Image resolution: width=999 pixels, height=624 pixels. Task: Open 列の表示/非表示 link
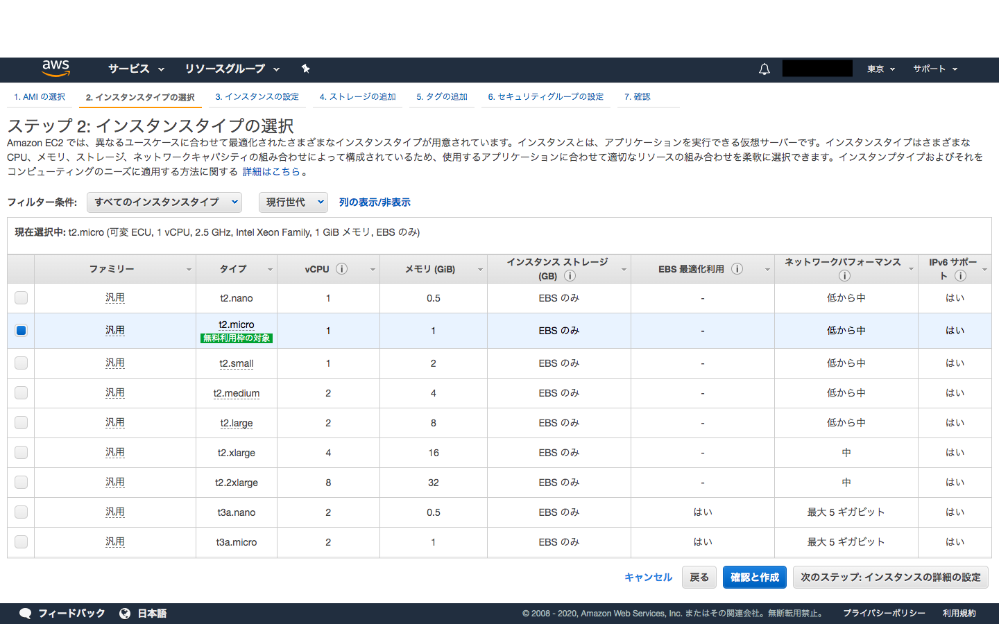[x=375, y=202]
